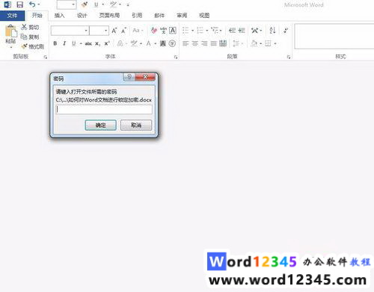
Task: Open the font group dialog launcher
Action: [176, 58]
